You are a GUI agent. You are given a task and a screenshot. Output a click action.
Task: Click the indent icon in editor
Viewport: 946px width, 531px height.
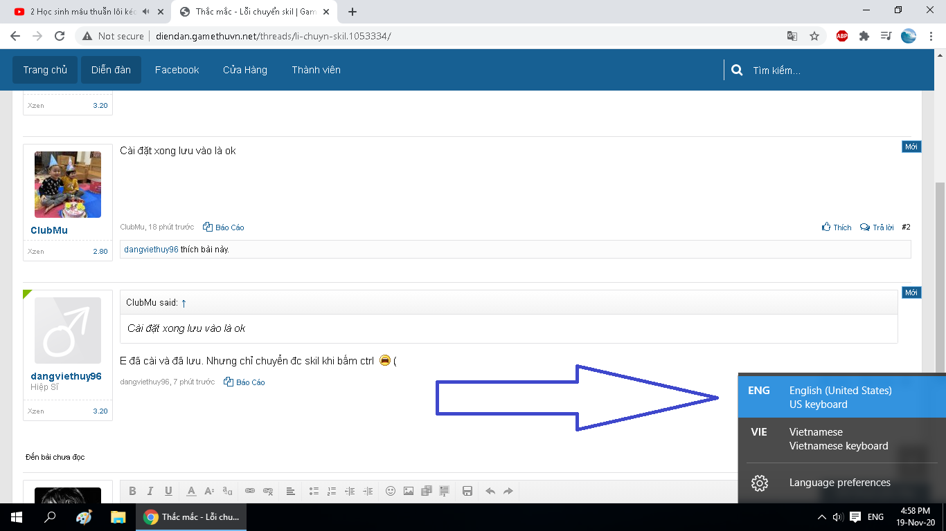[368, 491]
